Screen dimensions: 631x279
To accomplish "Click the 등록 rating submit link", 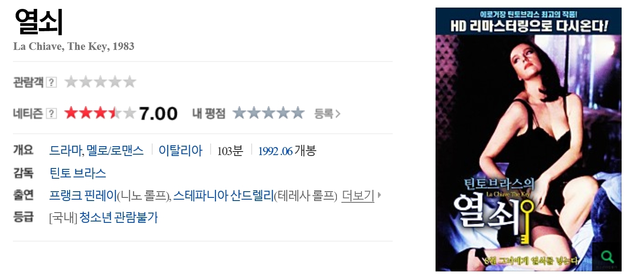I will pyautogui.click(x=328, y=114).
